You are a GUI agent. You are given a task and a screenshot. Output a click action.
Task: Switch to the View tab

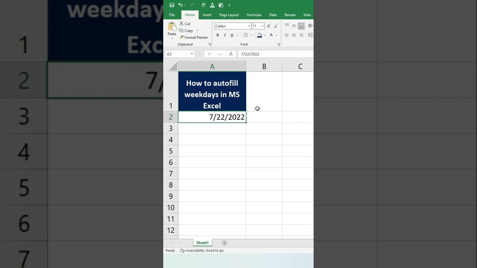coord(307,15)
